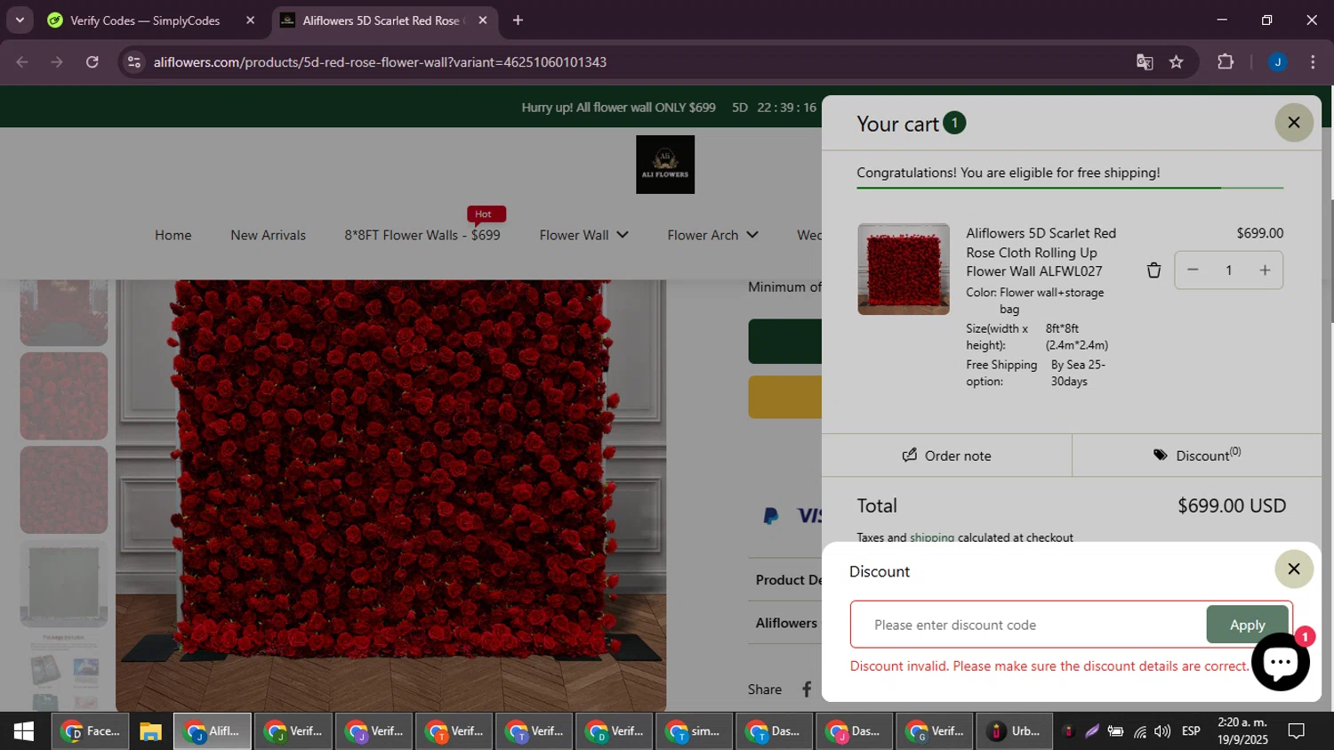The height and width of the screenshot is (750, 1334).
Task: Select grey backdrop gallery thumbnail
Action: coord(64,585)
